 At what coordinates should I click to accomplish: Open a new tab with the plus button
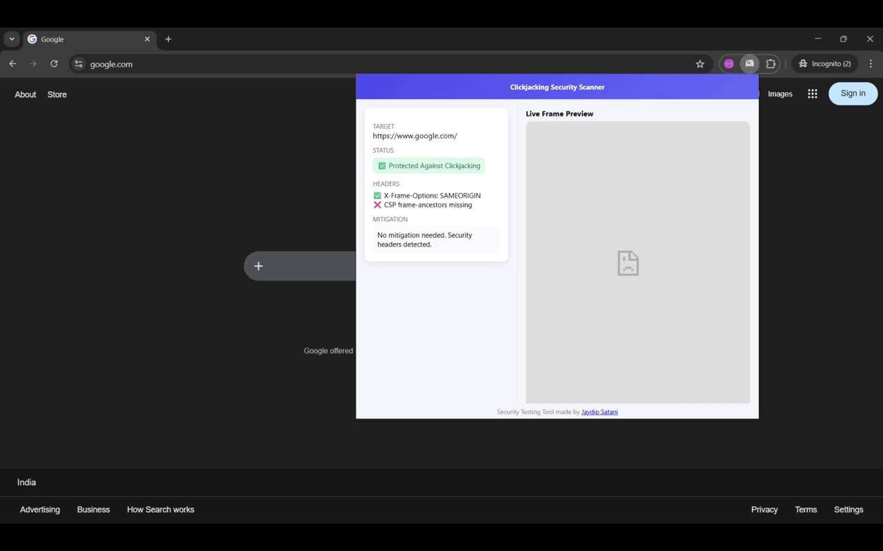tap(168, 39)
